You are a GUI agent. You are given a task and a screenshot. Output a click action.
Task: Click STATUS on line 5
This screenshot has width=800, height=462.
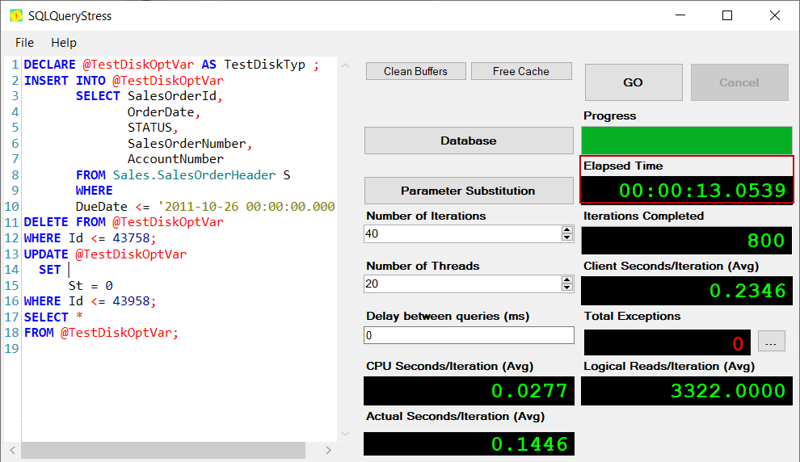pyautogui.click(x=149, y=128)
